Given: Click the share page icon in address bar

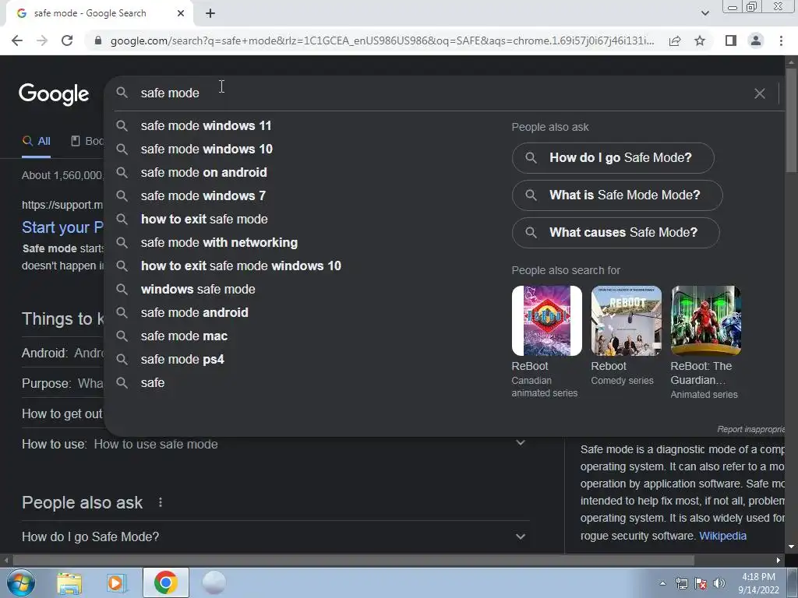Looking at the screenshot, I should (675, 40).
